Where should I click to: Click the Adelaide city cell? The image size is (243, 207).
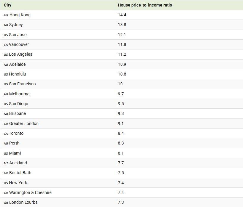tap(18, 64)
